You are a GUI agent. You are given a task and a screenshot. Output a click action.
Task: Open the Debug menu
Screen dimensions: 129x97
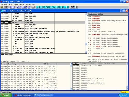pos(10,4)
